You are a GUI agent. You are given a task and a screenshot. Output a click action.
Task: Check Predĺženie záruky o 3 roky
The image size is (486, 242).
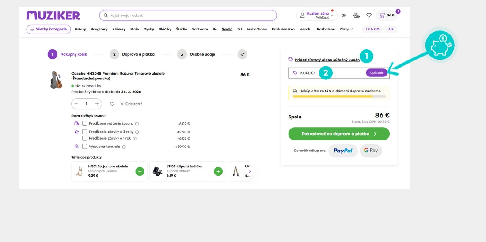85,132
